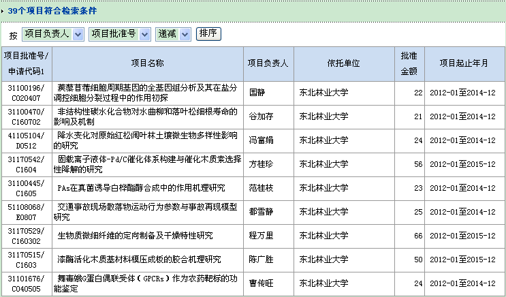Click the 项目起止年月 column header
This screenshot has height=297, width=506.
(464, 63)
